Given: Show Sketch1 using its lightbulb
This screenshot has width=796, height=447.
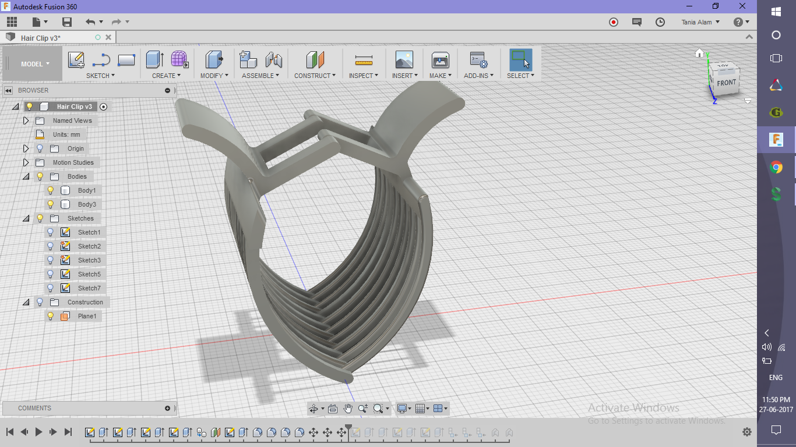Looking at the screenshot, I should pyautogui.click(x=51, y=232).
